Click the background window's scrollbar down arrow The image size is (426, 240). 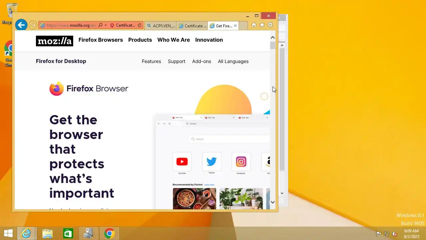[282, 193]
